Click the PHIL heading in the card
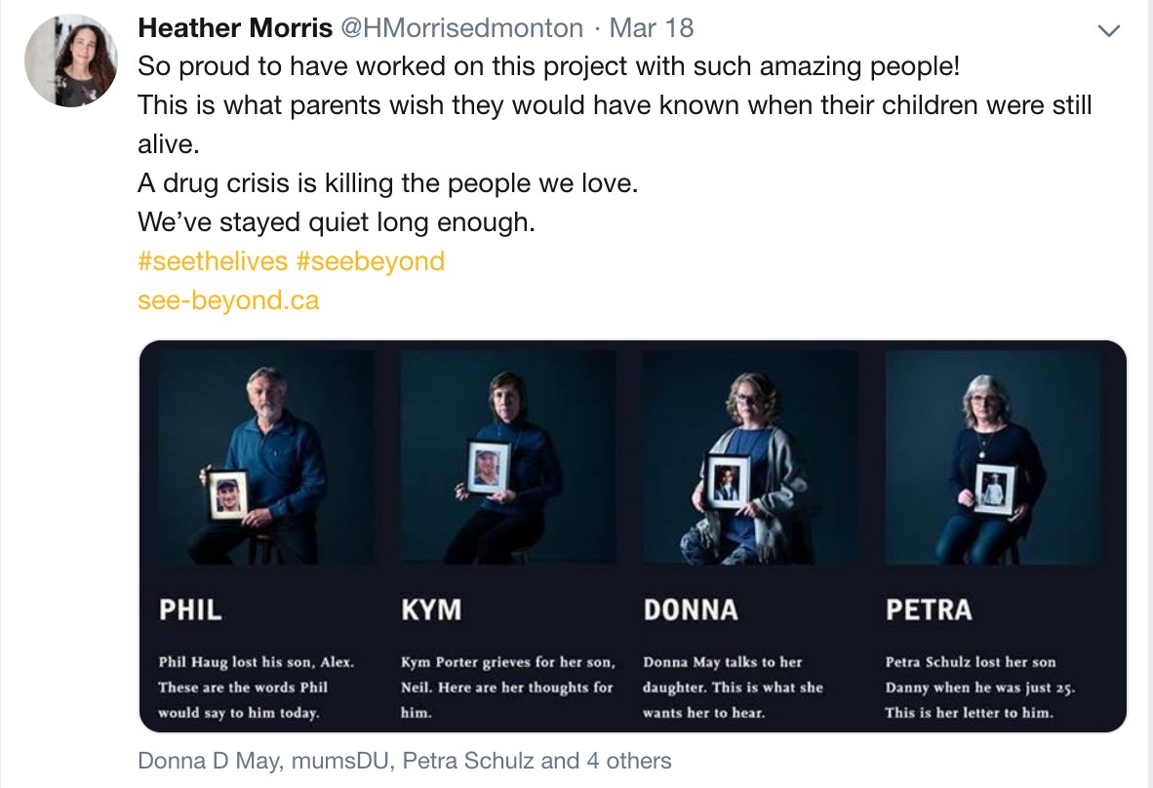 point(190,611)
